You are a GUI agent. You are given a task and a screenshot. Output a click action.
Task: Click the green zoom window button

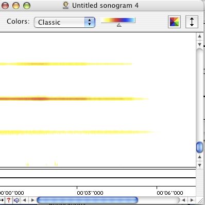click(x=27, y=6)
